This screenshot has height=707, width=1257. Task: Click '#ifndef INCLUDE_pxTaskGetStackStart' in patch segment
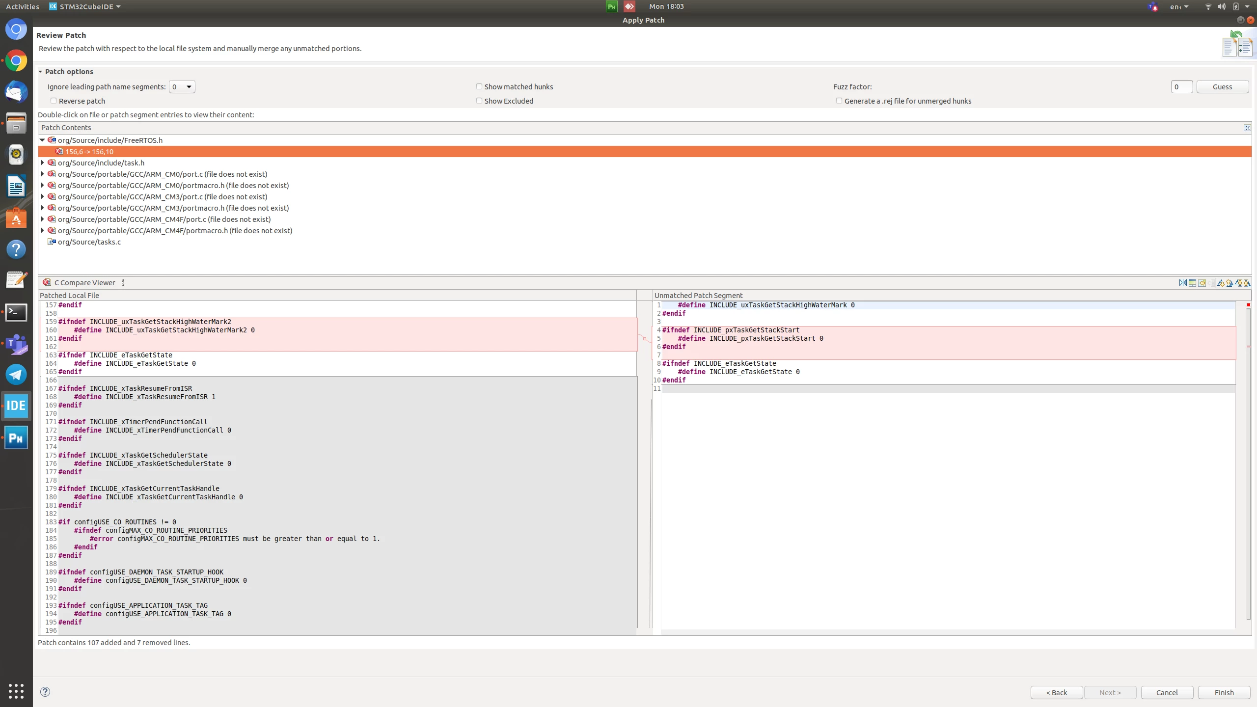point(731,330)
